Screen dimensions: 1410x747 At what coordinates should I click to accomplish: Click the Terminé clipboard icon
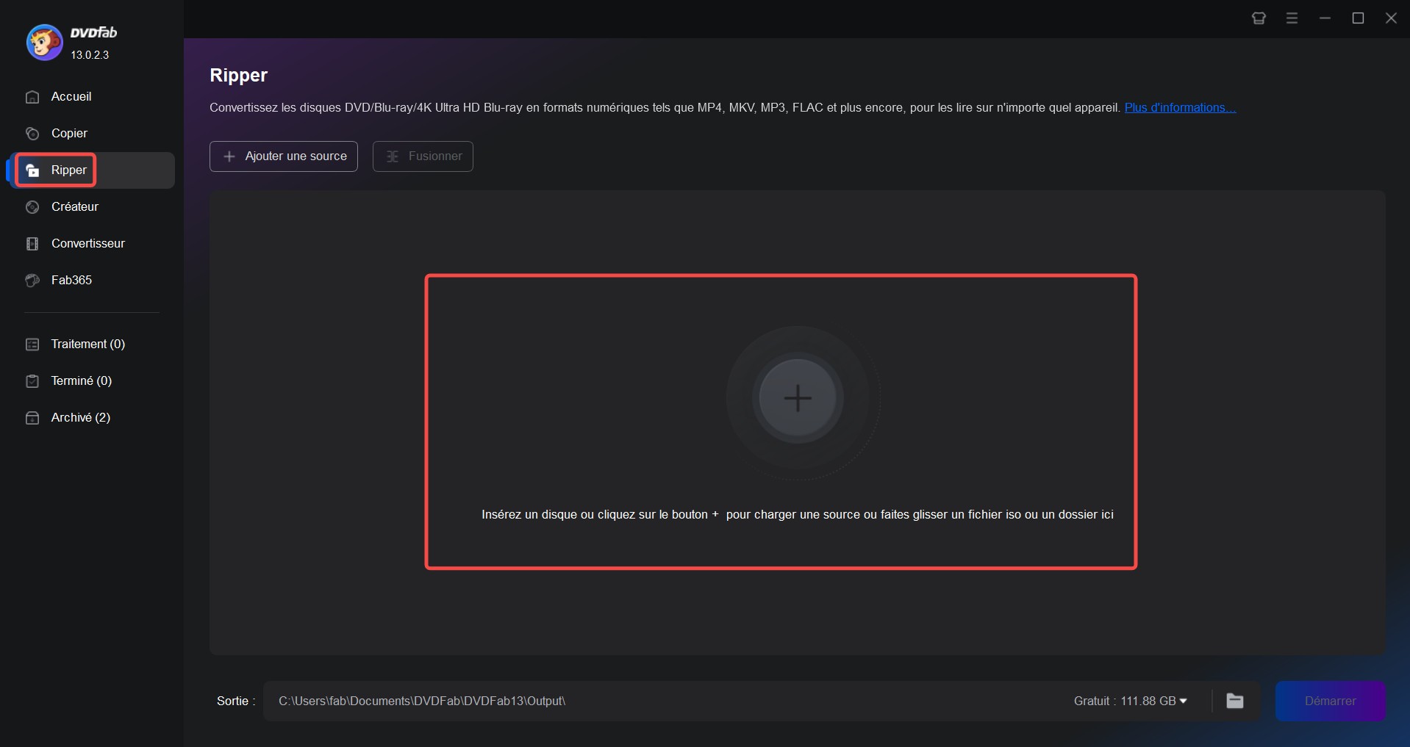[x=32, y=381]
